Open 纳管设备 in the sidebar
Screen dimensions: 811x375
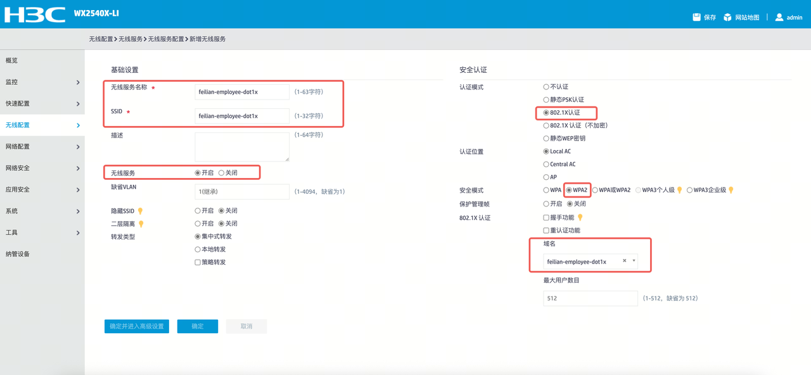pos(42,254)
